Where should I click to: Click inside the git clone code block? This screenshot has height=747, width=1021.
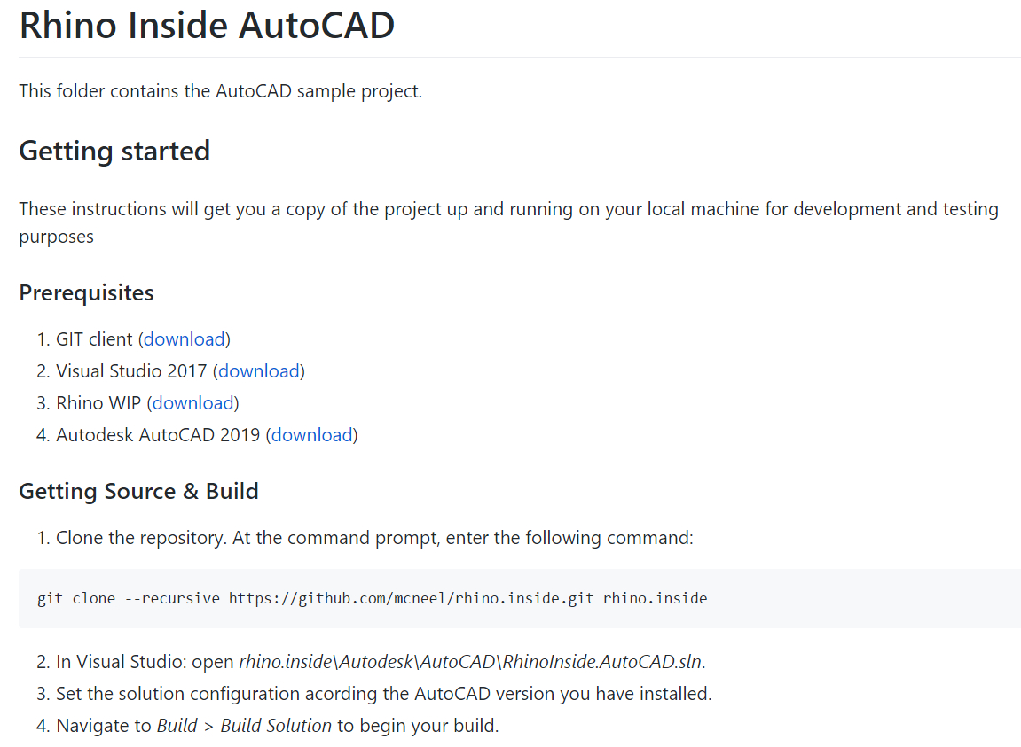click(798, 598)
